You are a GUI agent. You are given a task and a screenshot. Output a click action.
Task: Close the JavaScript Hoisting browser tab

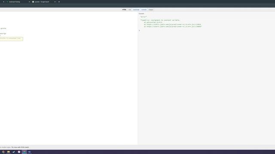tap(29, 2)
